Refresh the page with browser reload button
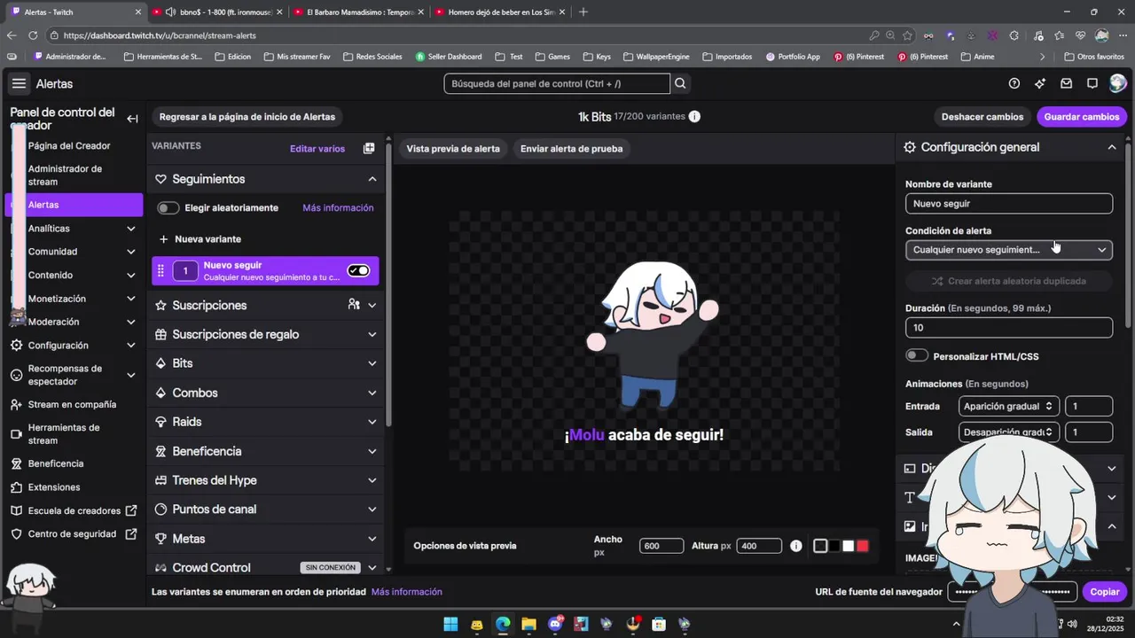The height and width of the screenshot is (638, 1135). 33,35
